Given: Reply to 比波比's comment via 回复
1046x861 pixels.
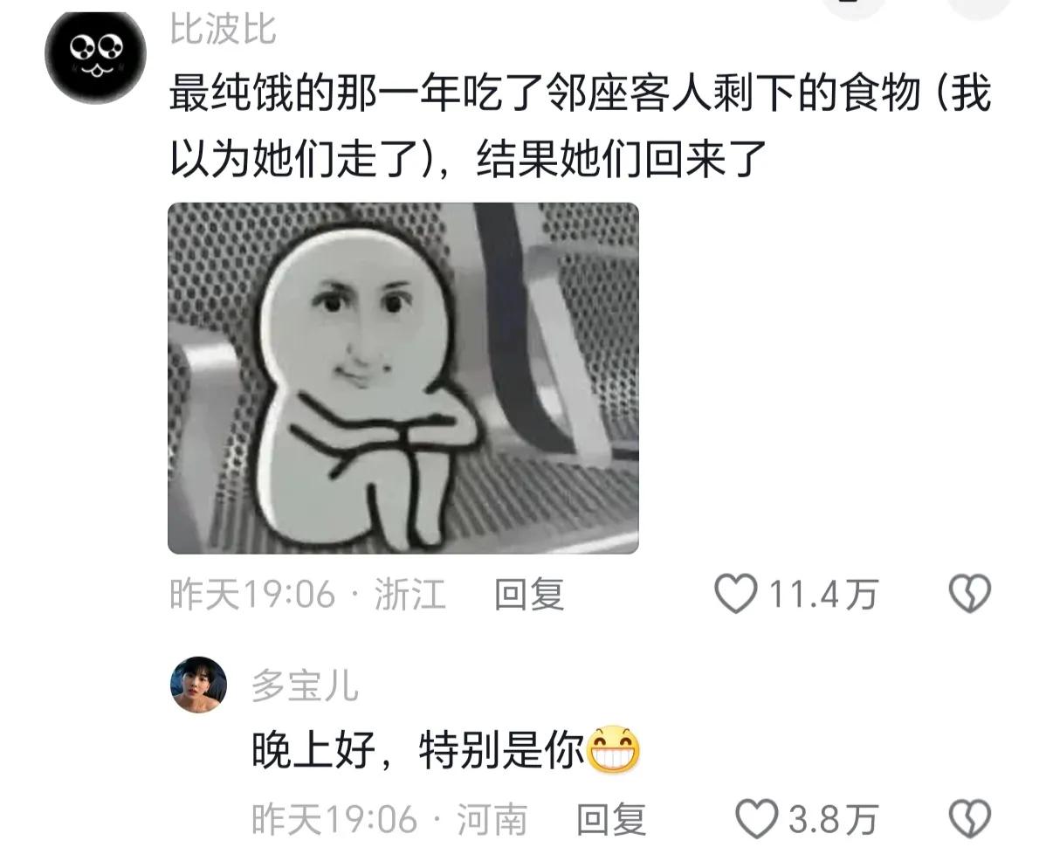Looking at the screenshot, I should pyautogui.click(x=529, y=595).
